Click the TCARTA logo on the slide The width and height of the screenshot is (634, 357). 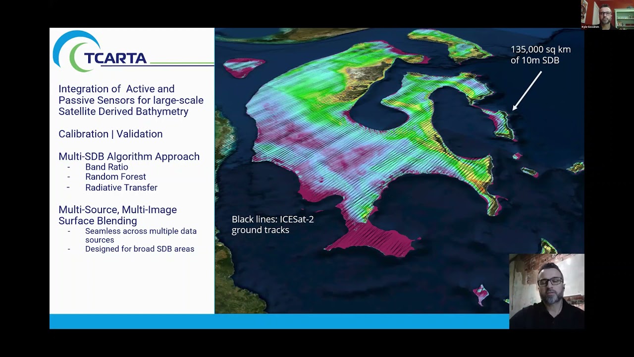(x=100, y=52)
